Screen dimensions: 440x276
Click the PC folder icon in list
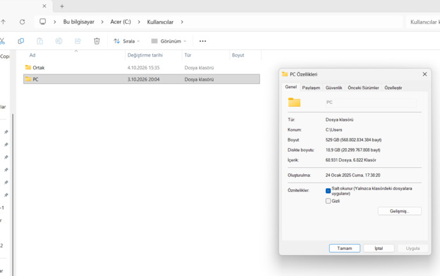pos(28,79)
